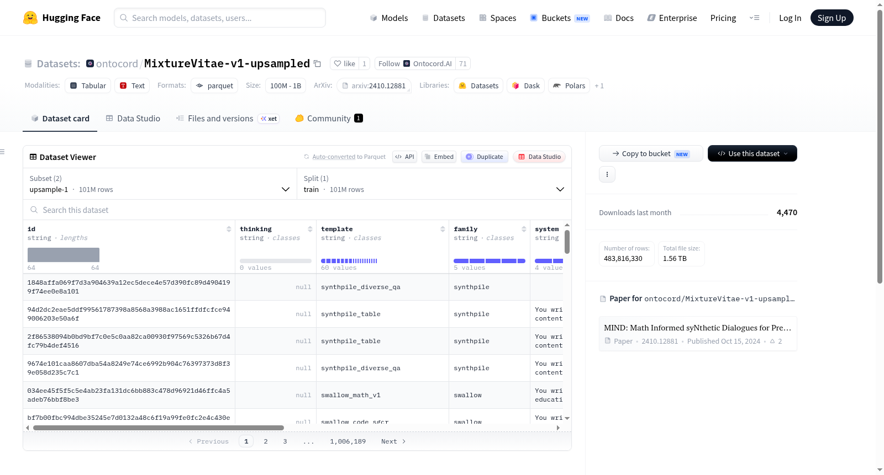Select the Text modality tag
Screen dimensions: 884x475
pyautogui.click(x=132, y=86)
